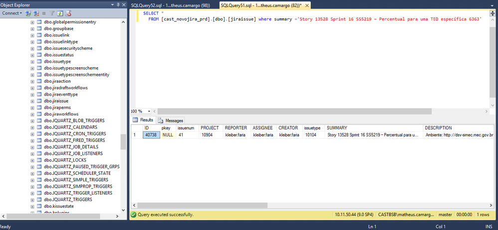Open the Connect dropdown menu

tap(12, 13)
